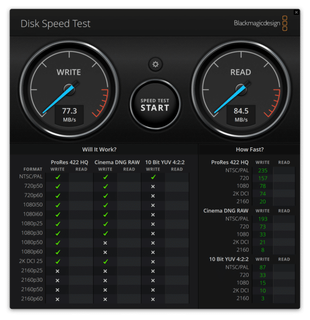Click Cinema DNG RAW write checkmark for 2K DCI 25
This screenshot has width=310, height=320.
(x=105, y=261)
